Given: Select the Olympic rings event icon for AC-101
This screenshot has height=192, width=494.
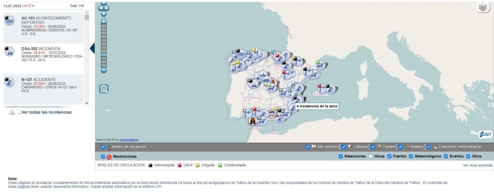Looking at the screenshot, I should (x=10, y=20).
